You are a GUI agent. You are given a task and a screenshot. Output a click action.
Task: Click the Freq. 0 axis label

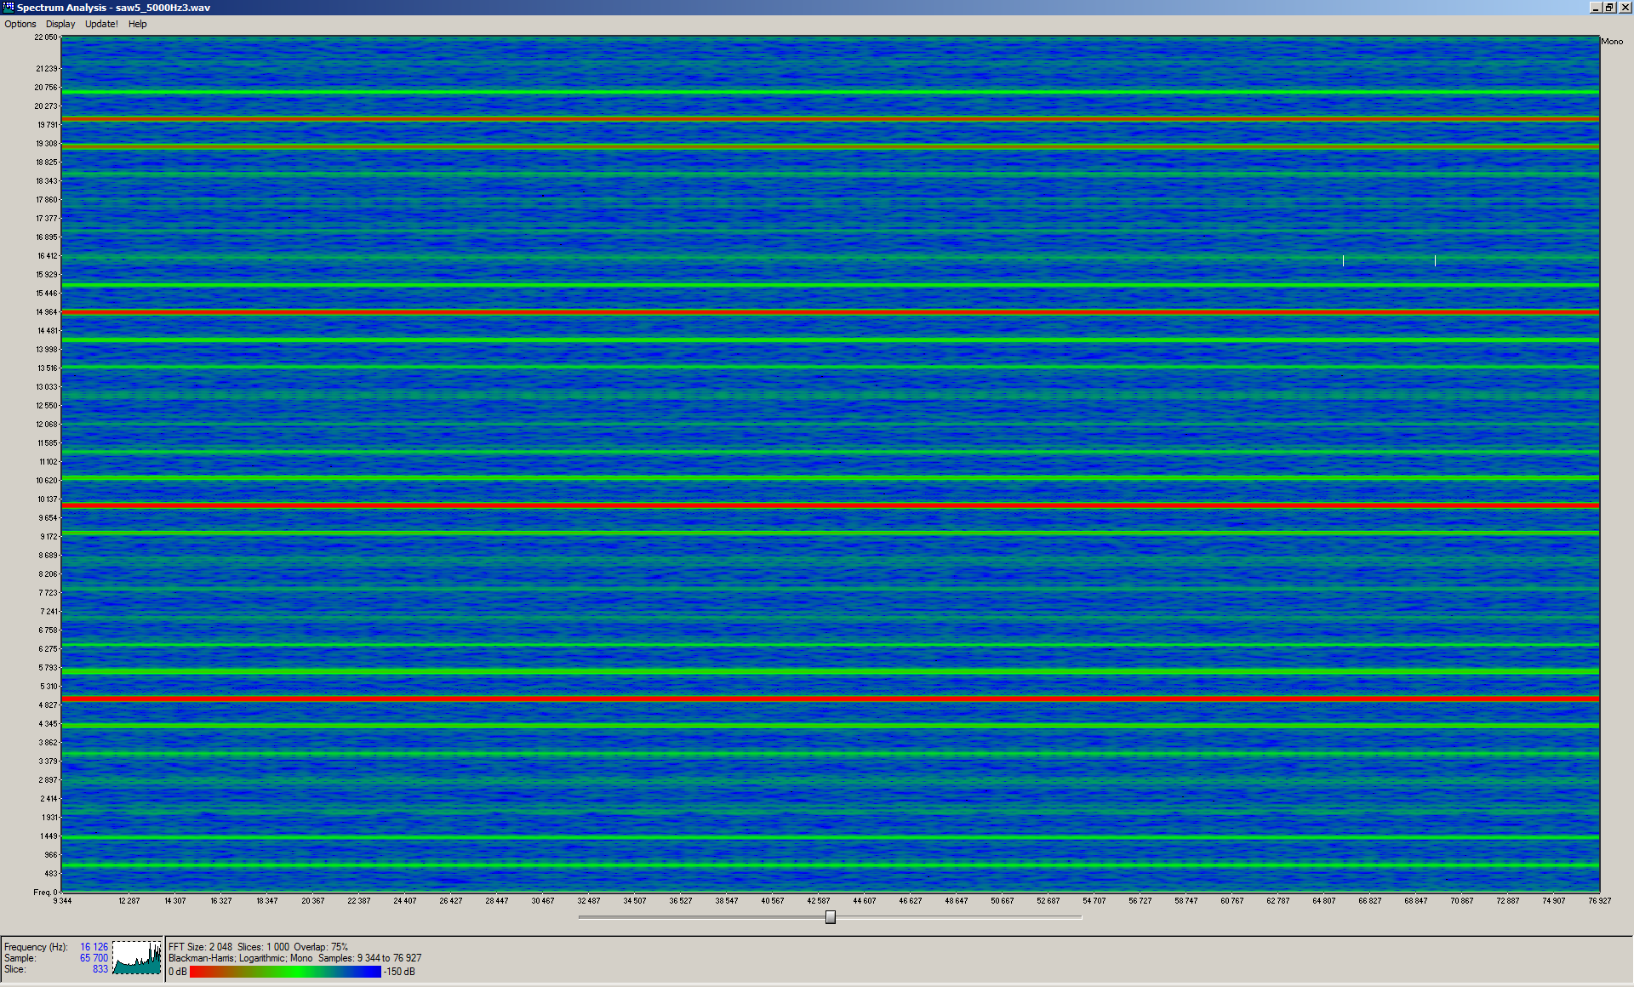coord(46,893)
